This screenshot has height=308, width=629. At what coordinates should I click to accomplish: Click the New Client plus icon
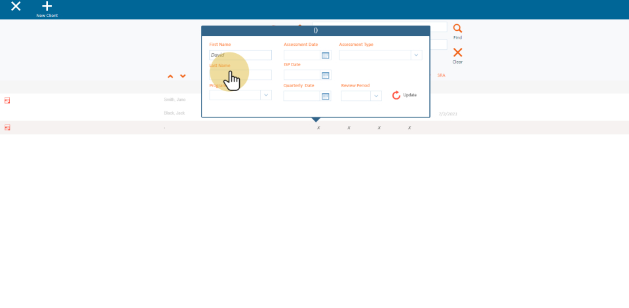tap(47, 7)
